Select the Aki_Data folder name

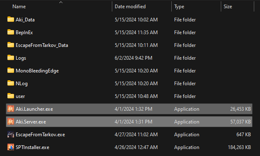pyautogui.click(x=25, y=20)
